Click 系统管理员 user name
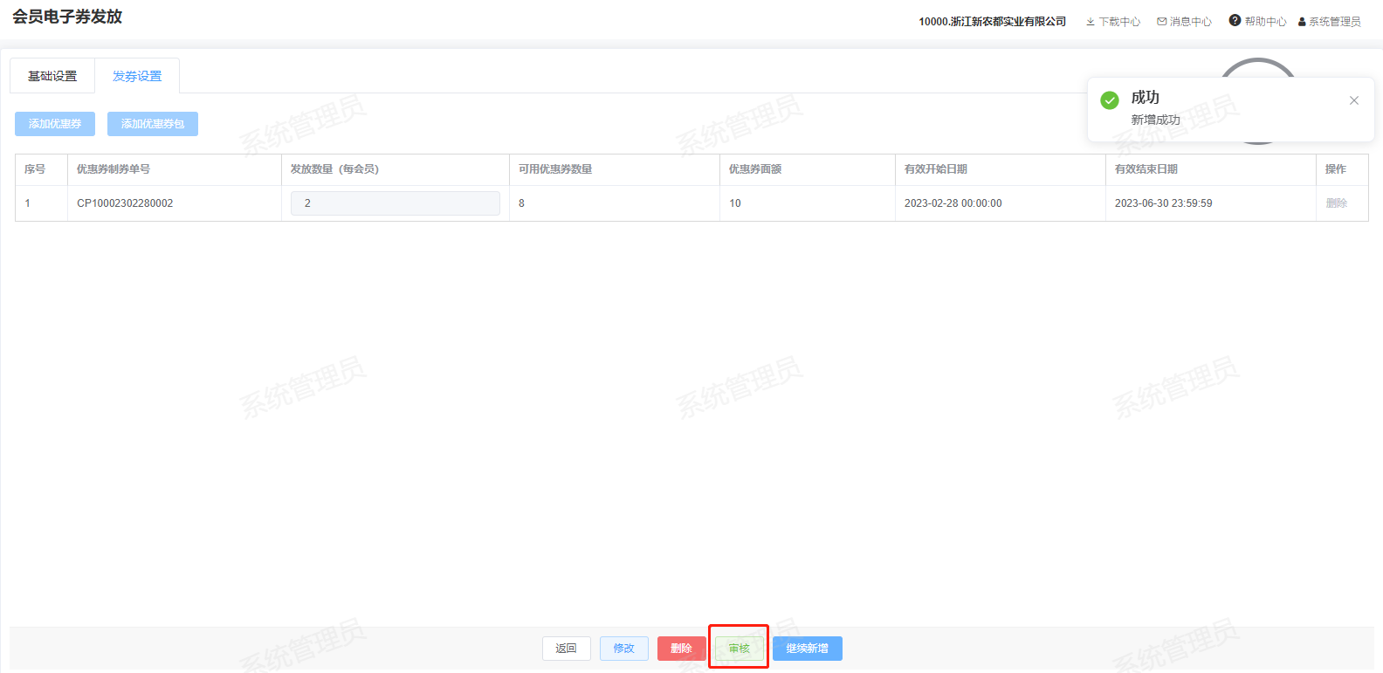 [x=1335, y=22]
